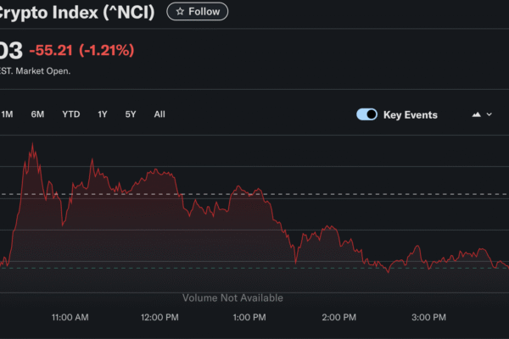Select the All time range
This screenshot has width=509, height=339.
(x=159, y=114)
